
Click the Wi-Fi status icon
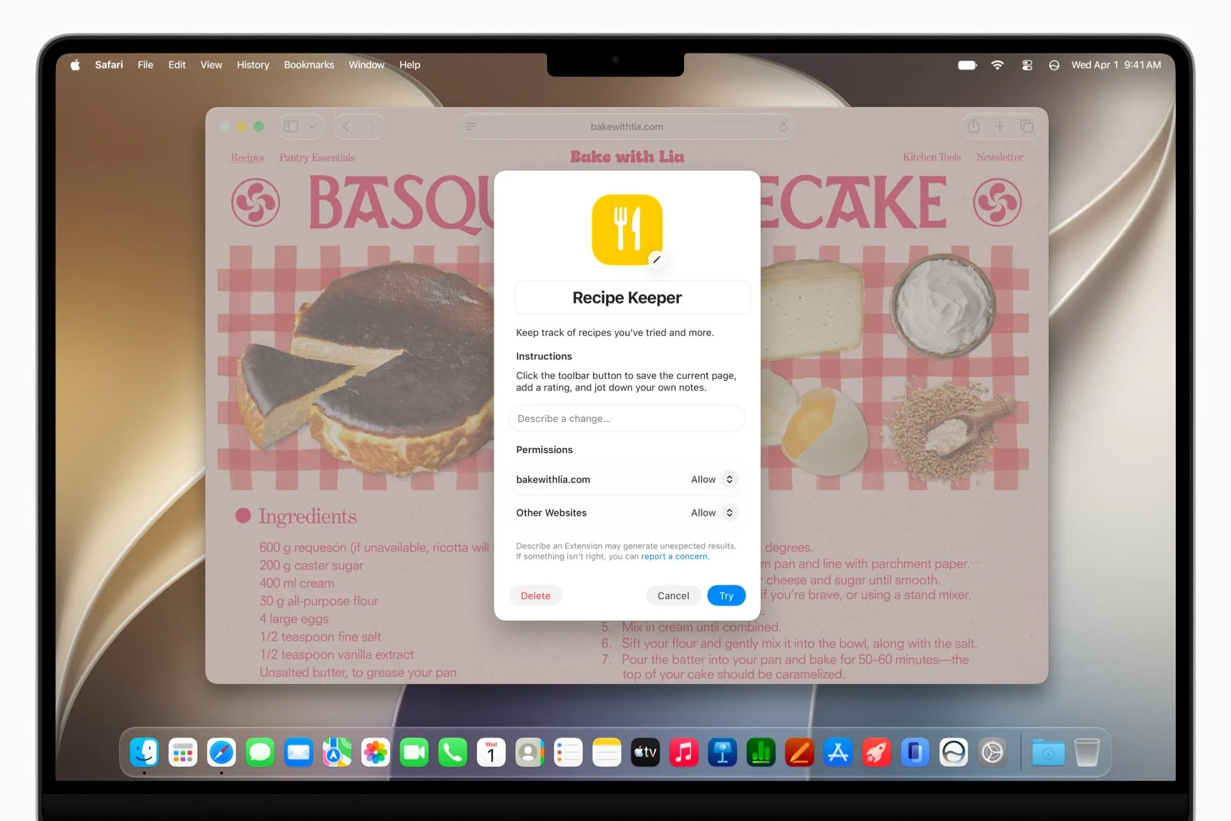(x=997, y=65)
